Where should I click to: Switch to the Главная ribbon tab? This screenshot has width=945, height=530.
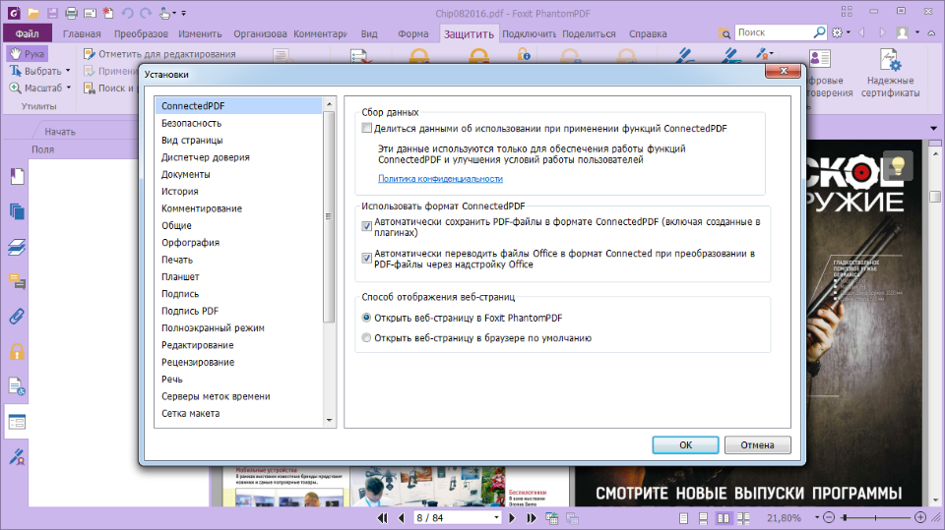[x=82, y=33]
